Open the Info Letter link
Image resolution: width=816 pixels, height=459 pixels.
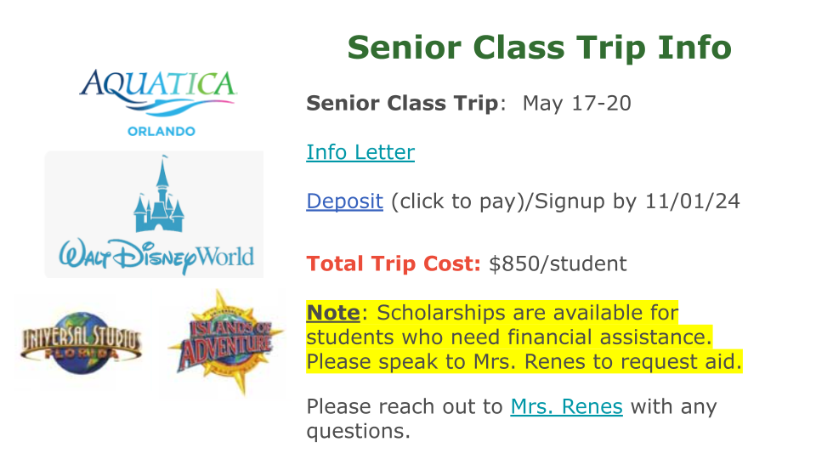click(360, 153)
